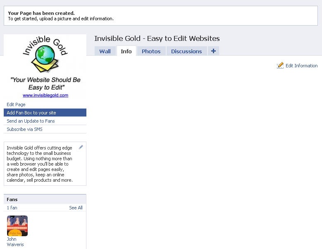Select the Info tab
The image size is (322, 249).
[126, 51]
